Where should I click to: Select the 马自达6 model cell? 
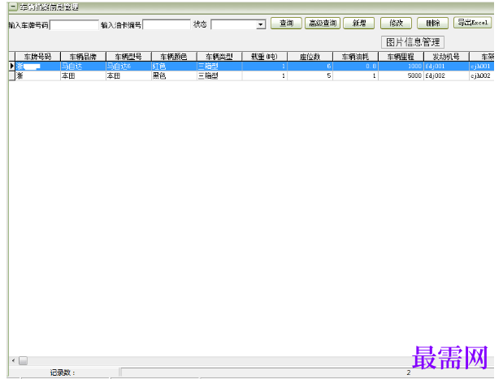pyautogui.click(x=128, y=67)
